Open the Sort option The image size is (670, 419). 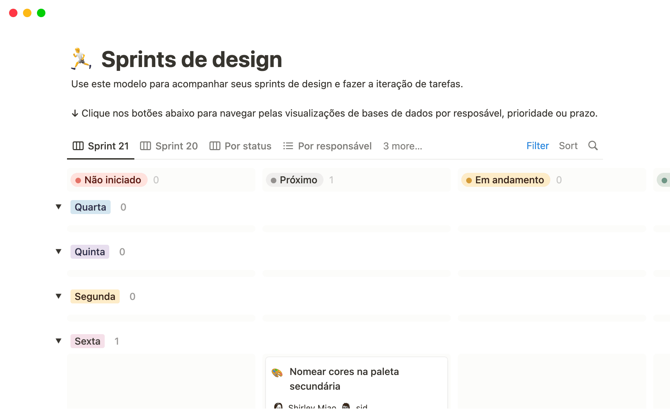coord(568,146)
